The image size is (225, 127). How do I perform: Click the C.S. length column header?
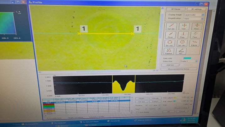103,98
